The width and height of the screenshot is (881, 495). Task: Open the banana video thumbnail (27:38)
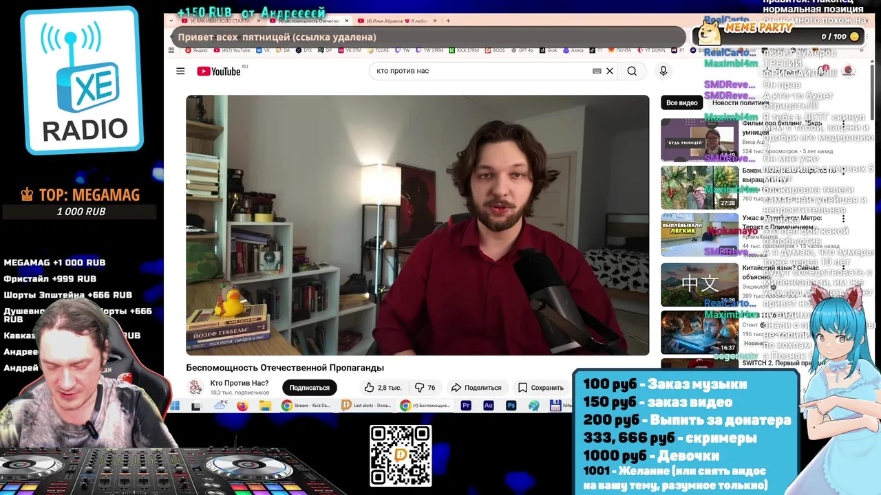tap(699, 187)
